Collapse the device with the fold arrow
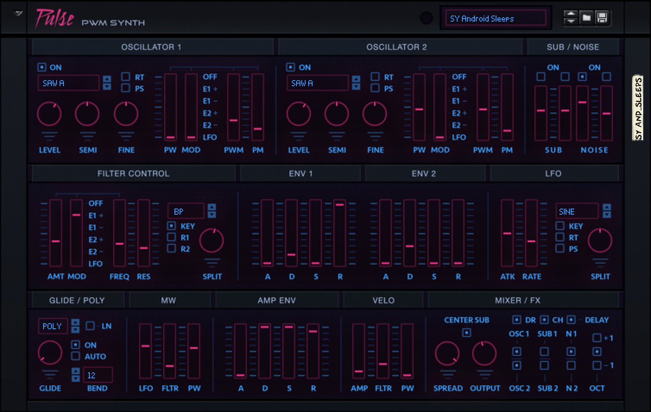This screenshot has height=412, width=651. point(18,13)
